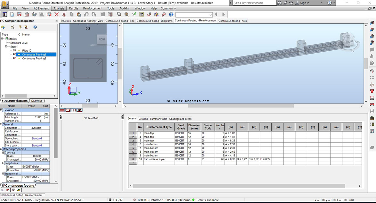Switch to Continuous footing - note tab
Screen dimensions: 376x203
coord(233,21)
